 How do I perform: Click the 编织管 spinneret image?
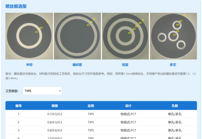pos(77,36)
